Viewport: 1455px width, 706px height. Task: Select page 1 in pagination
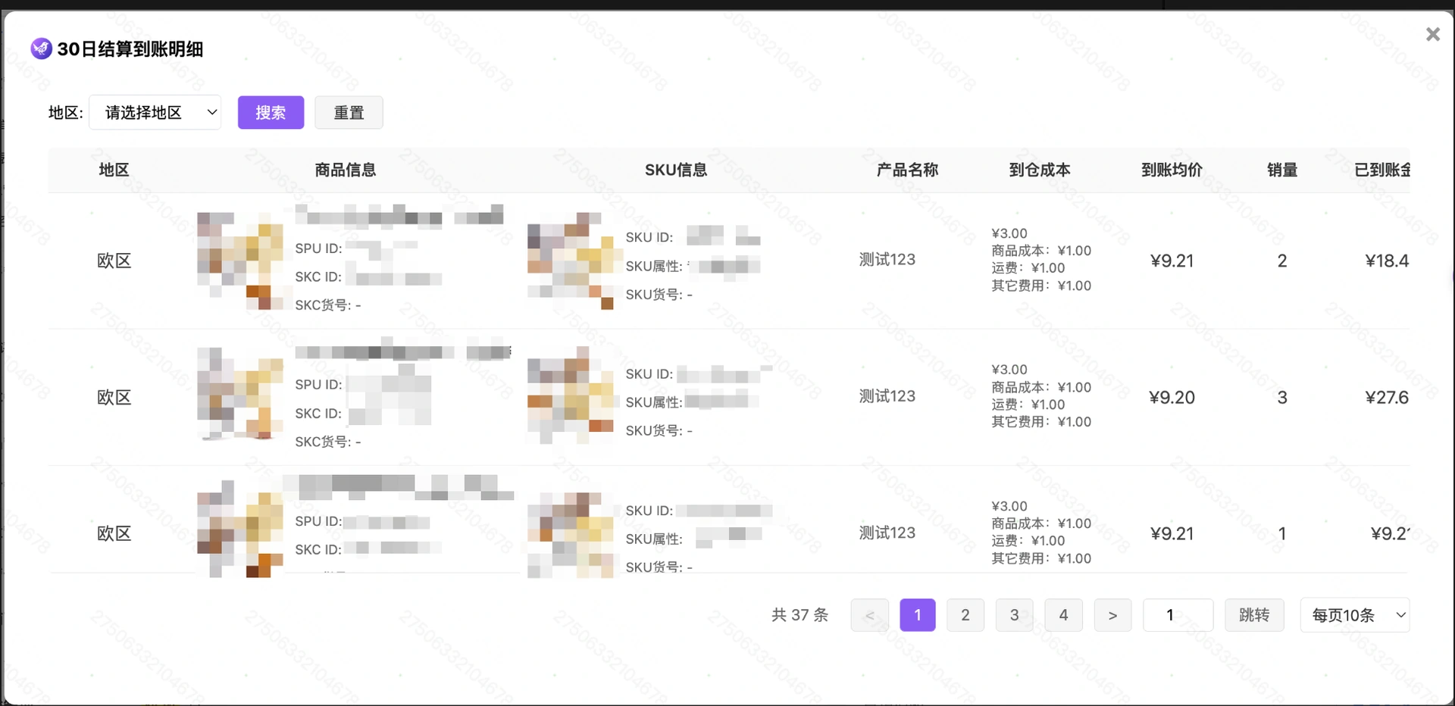pyautogui.click(x=918, y=615)
